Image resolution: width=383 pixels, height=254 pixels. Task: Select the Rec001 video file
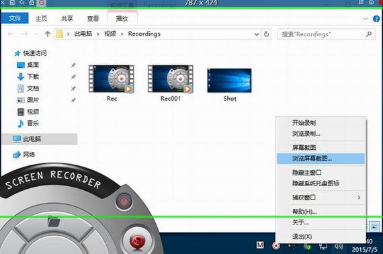click(x=171, y=83)
